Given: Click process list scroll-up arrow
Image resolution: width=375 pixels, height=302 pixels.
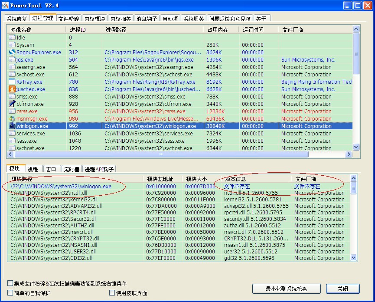Looking at the screenshot, I should (356, 29).
